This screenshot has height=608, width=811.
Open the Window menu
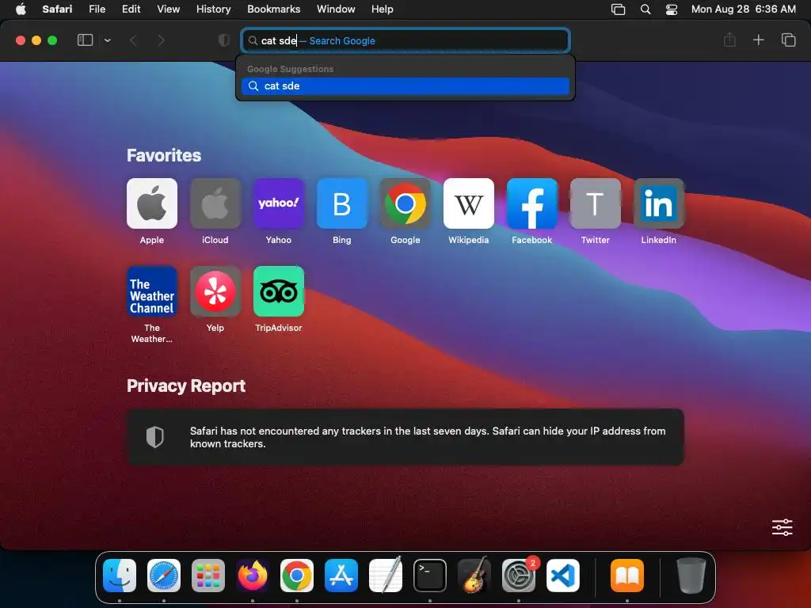(336, 9)
